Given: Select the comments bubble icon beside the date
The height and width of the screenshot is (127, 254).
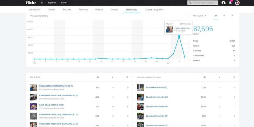Looking at the screenshot, I should 232,15.
